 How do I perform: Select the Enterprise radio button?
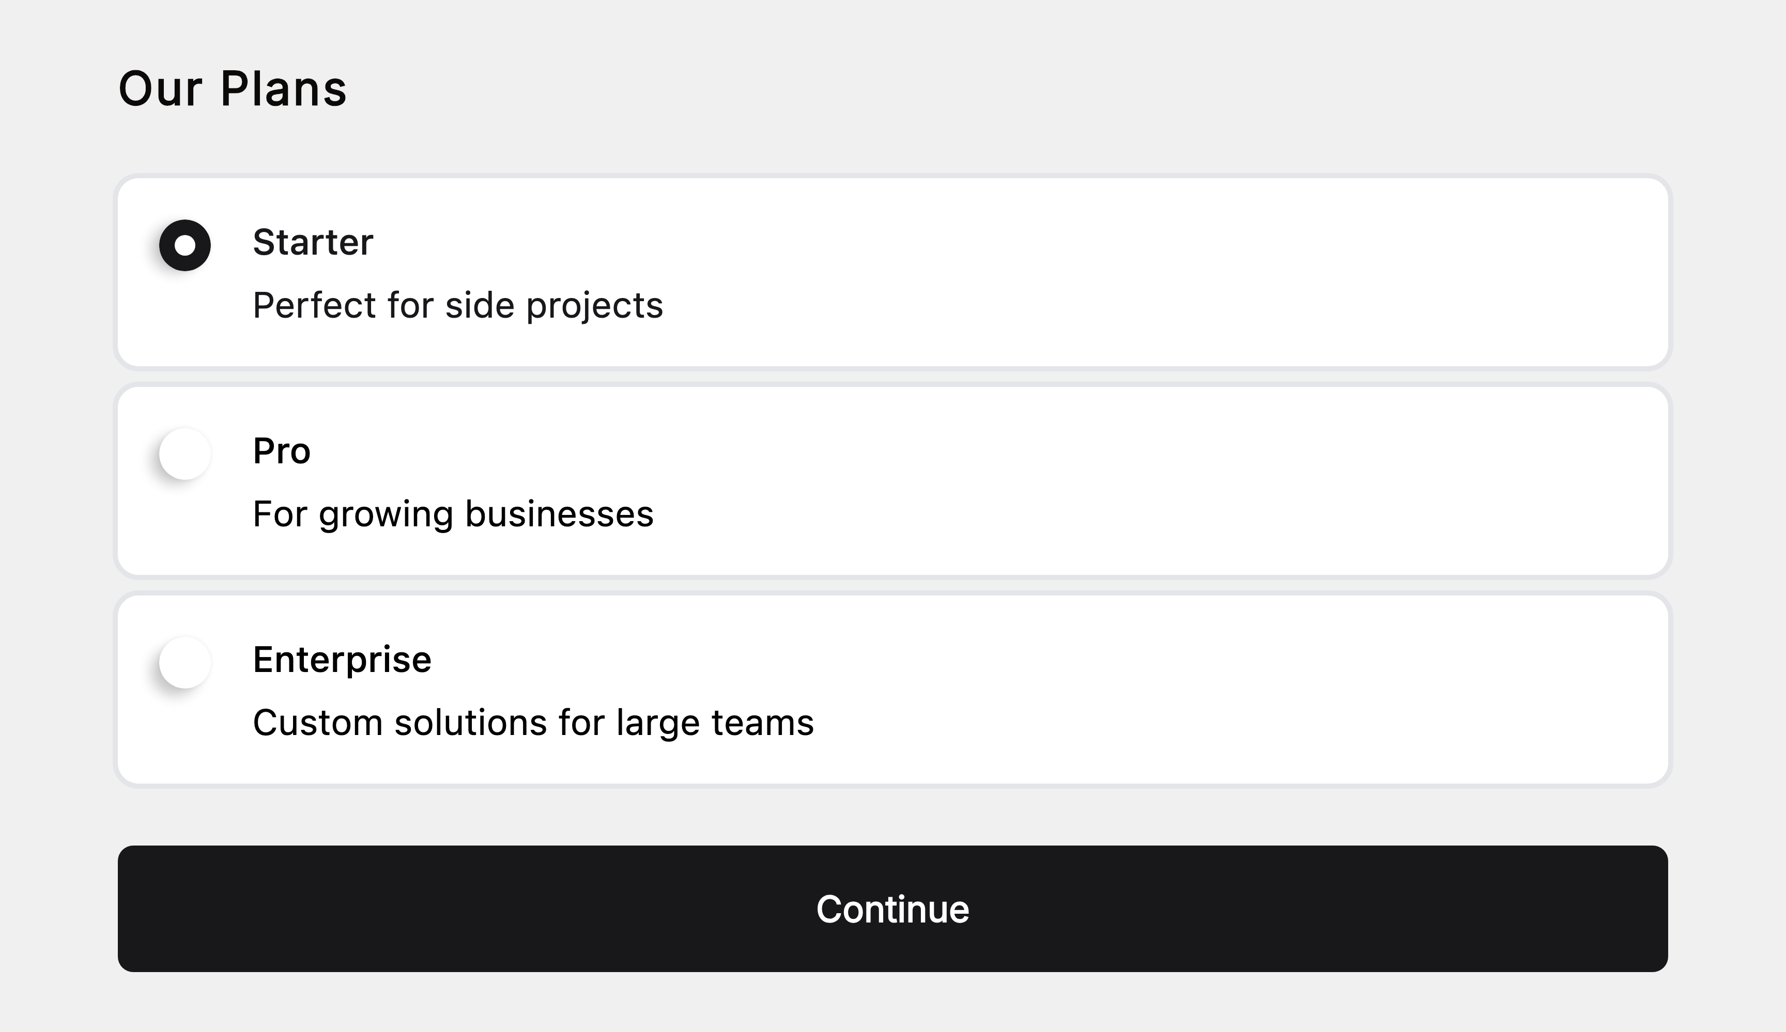tap(185, 663)
